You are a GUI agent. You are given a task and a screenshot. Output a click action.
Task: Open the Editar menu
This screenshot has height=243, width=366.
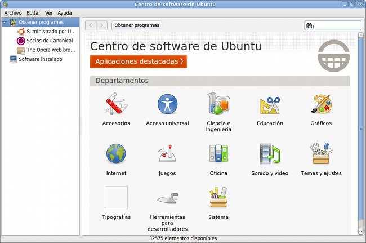(x=33, y=13)
